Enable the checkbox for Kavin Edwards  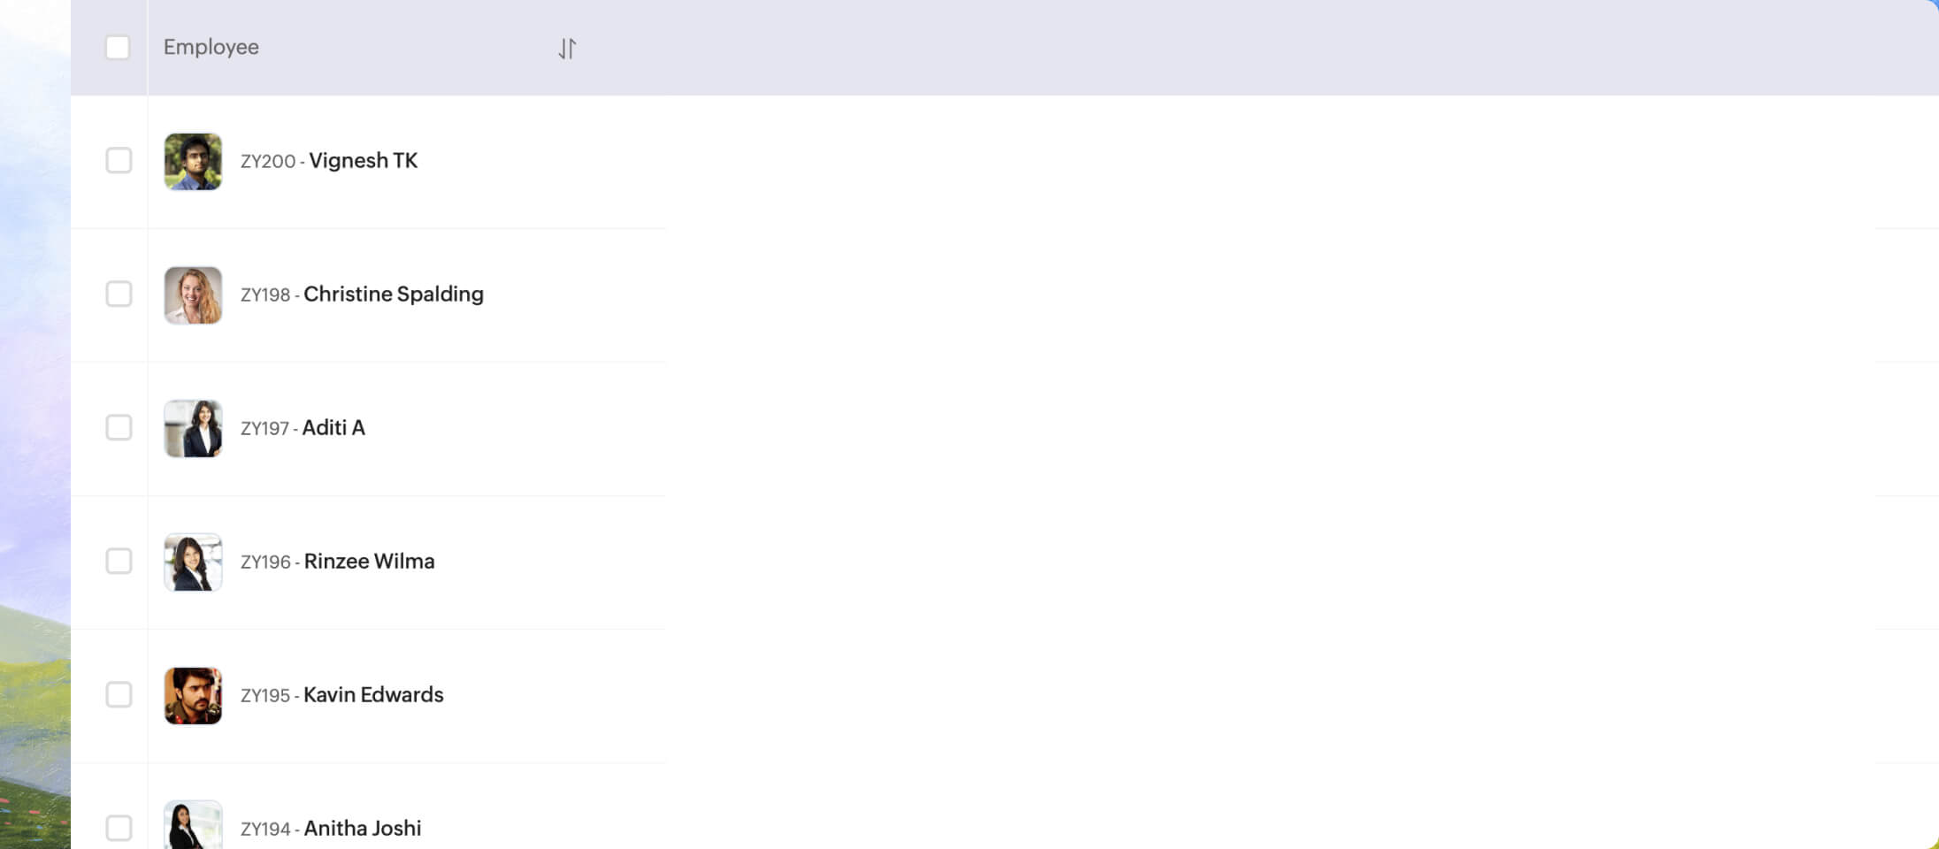tap(119, 694)
